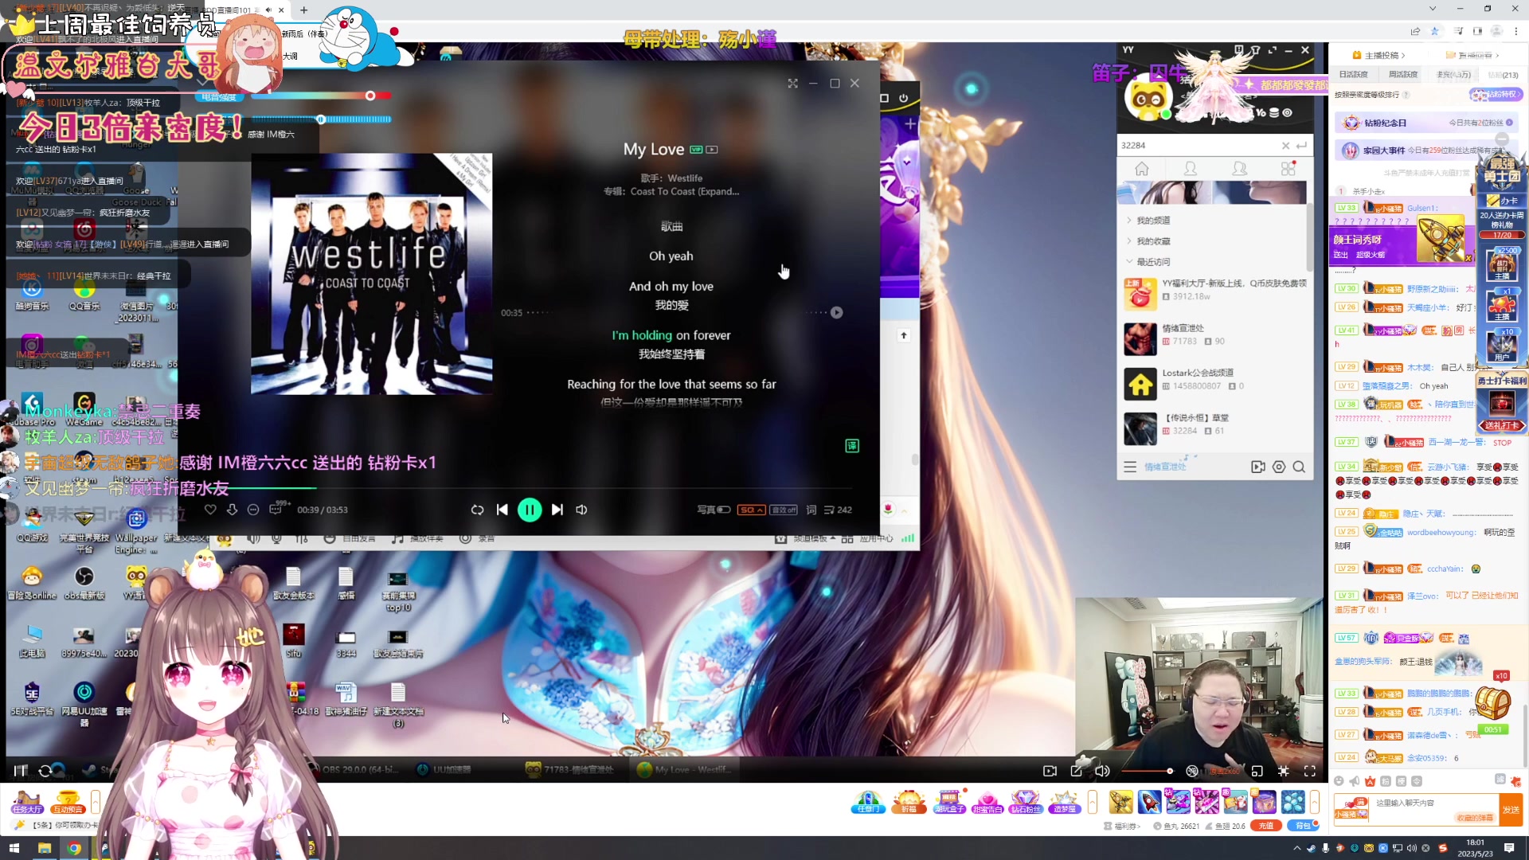The height and width of the screenshot is (860, 1529).
Task: Open more options for the song
Action: point(253,510)
